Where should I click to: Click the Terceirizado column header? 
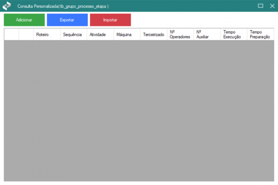coord(154,34)
